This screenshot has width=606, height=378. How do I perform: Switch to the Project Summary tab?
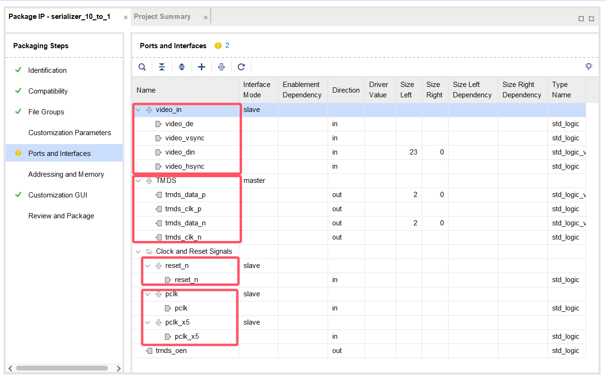pyautogui.click(x=162, y=17)
